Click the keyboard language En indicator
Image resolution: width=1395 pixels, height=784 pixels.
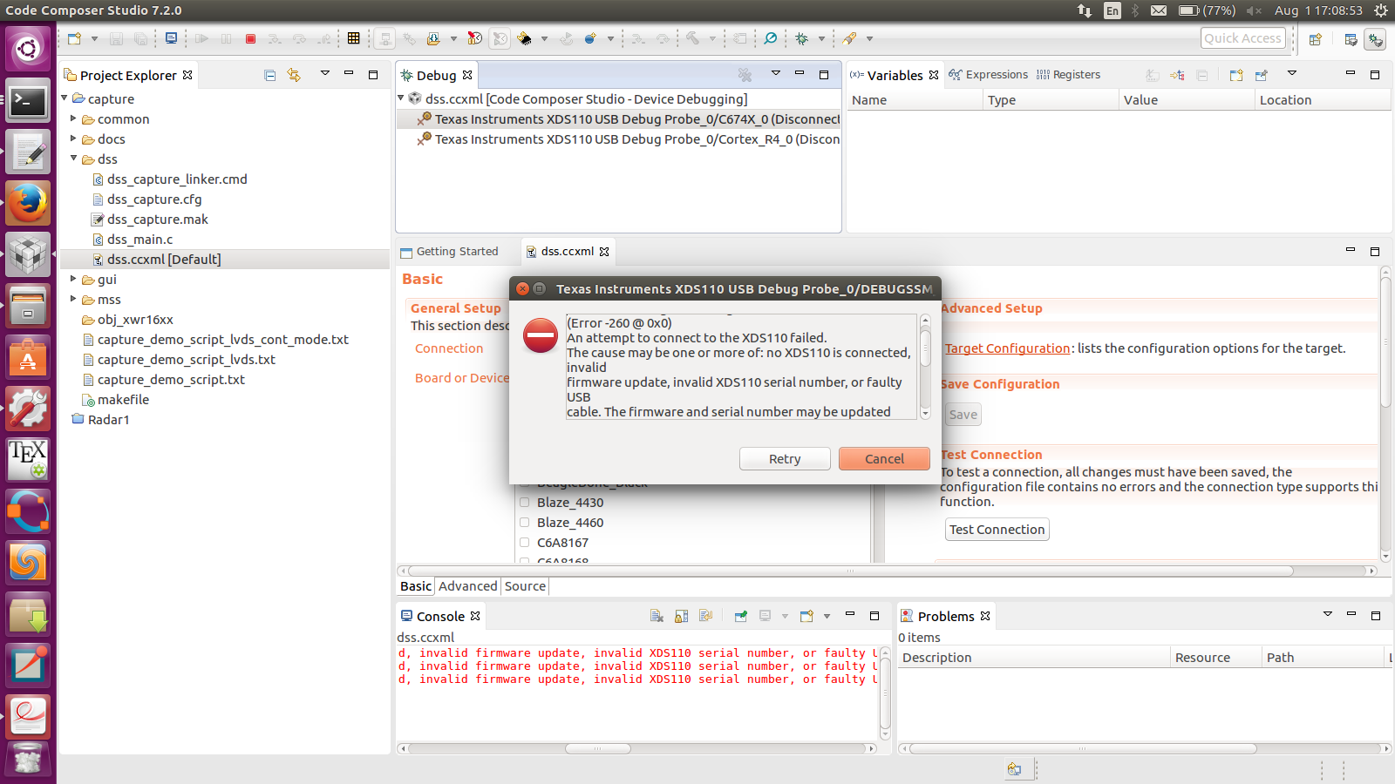point(1112,10)
